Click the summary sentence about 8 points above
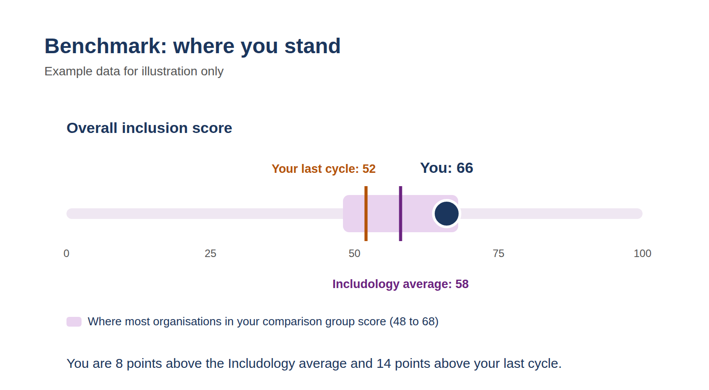Image resolution: width=709 pixels, height=390 pixels. pos(314,363)
